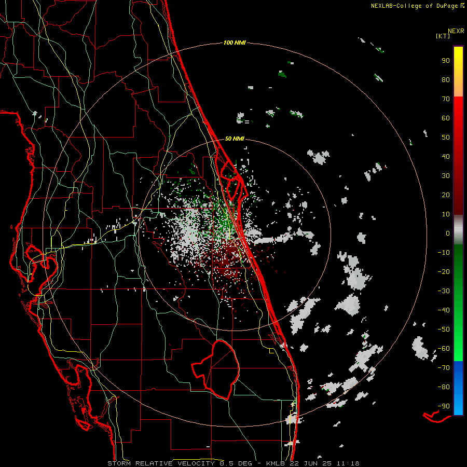Click the NEXR label above the color scale
This screenshot has width=467, height=467.
456,31
